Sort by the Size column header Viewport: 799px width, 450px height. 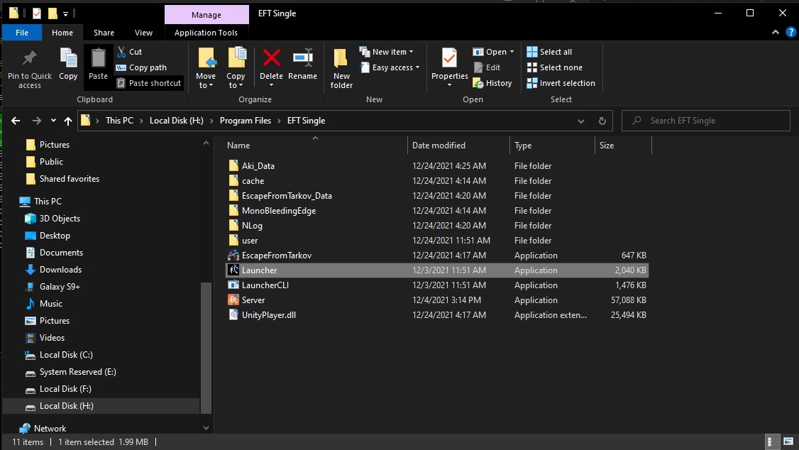tap(623, 146)
